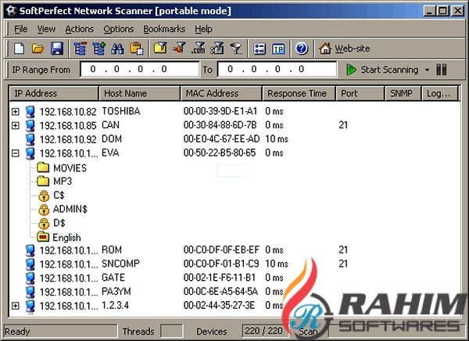Select the English shared folder

pyautogui.click(x=66, y=238)
